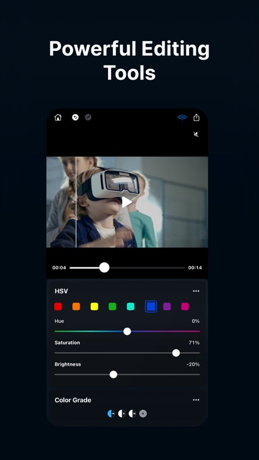
Task: Select the highlights (H) color grade icon
Action: tap(111, 413)
